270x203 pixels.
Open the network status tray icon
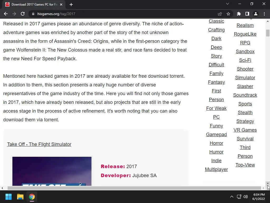click(x=239, y=197)
